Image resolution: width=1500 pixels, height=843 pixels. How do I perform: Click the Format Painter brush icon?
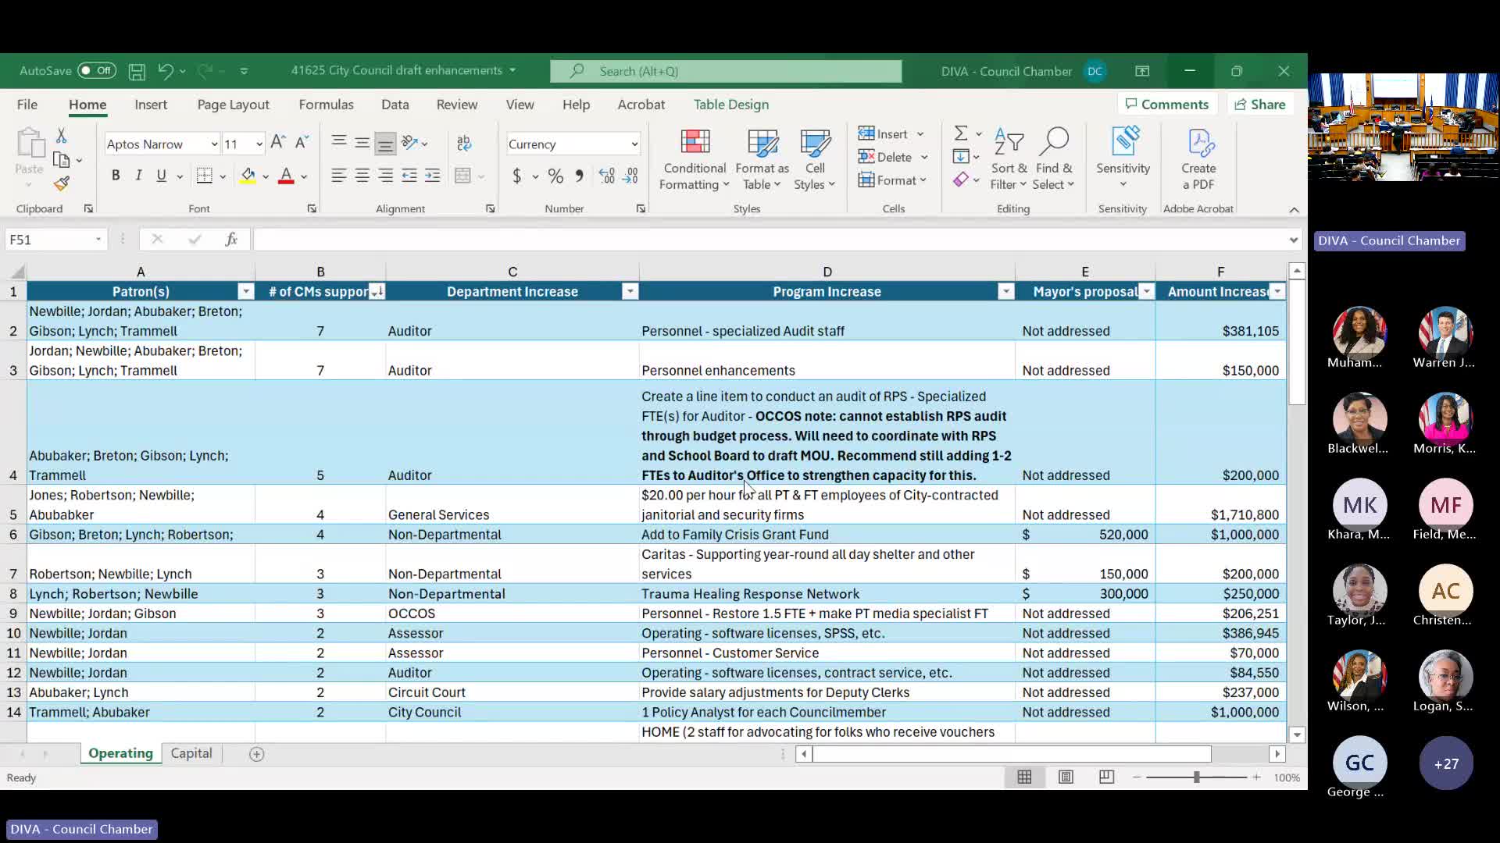61,183
